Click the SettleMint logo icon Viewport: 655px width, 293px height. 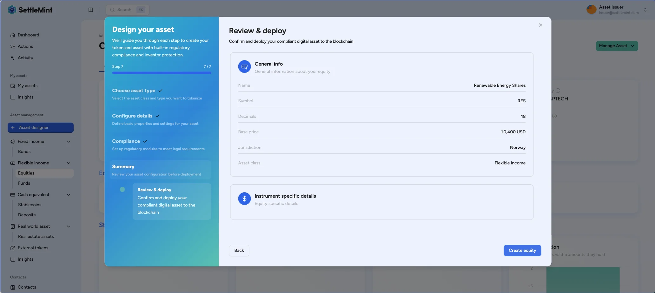[x=12, y=10]
